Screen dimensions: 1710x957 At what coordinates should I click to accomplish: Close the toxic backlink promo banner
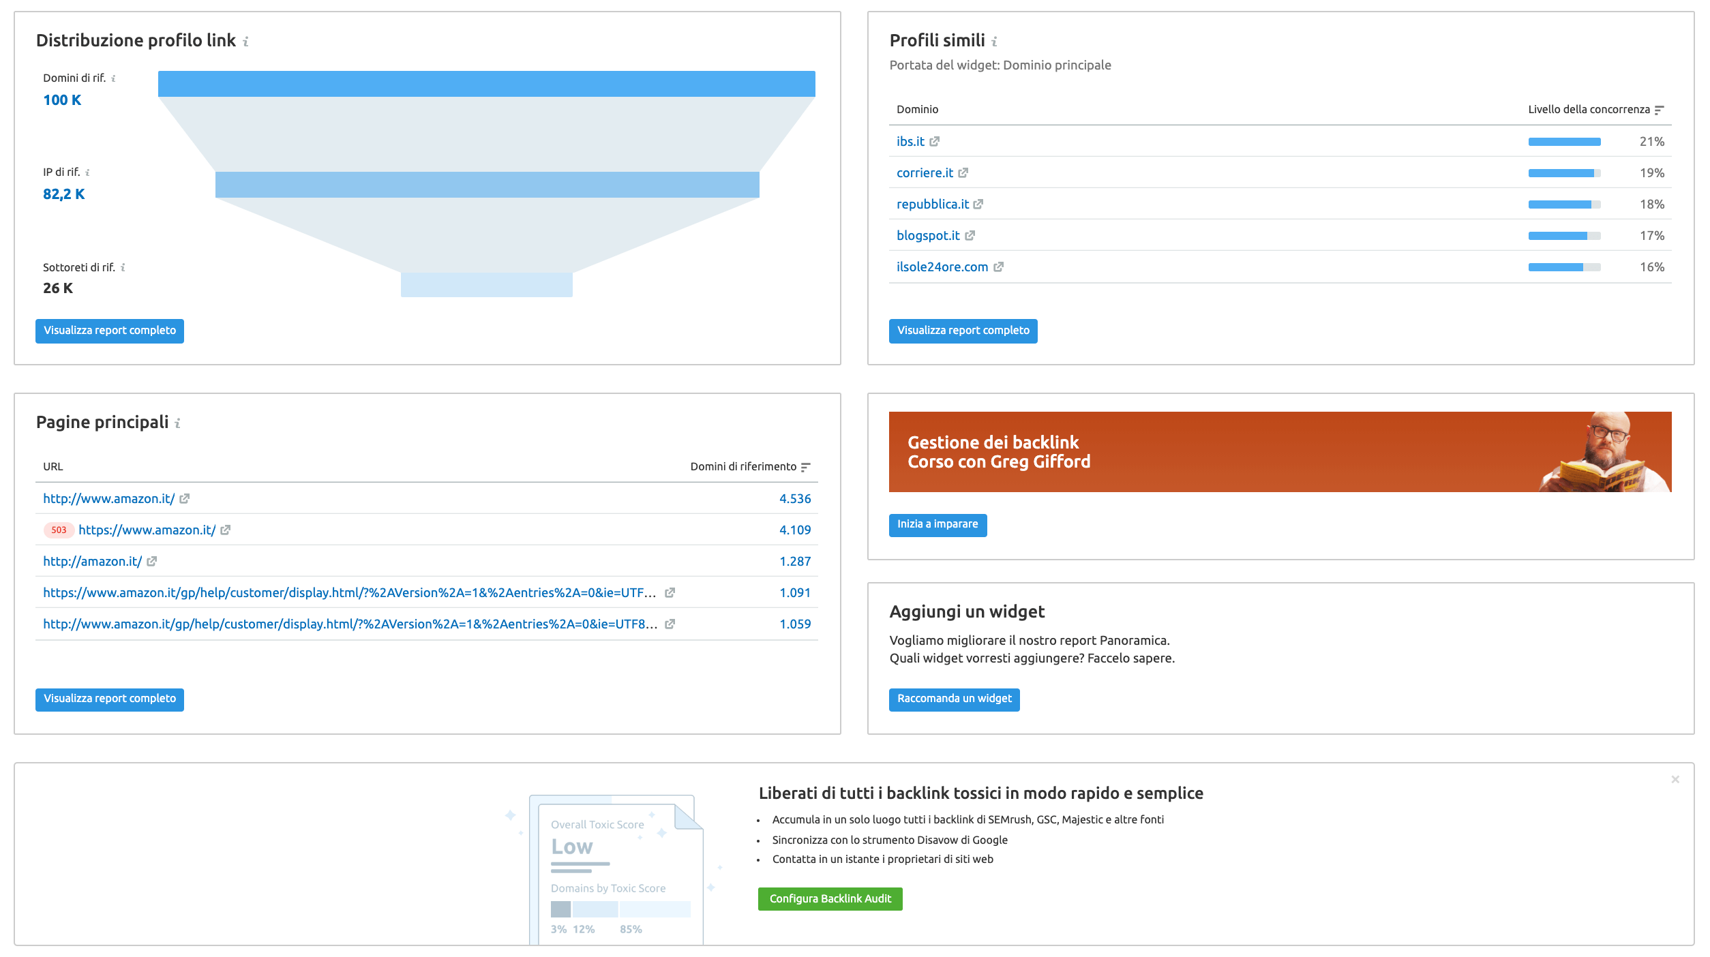click(x=1675, y=779)
